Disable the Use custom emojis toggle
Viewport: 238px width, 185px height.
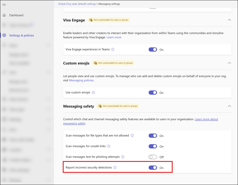pyautogui.click(x=153, y=92)
